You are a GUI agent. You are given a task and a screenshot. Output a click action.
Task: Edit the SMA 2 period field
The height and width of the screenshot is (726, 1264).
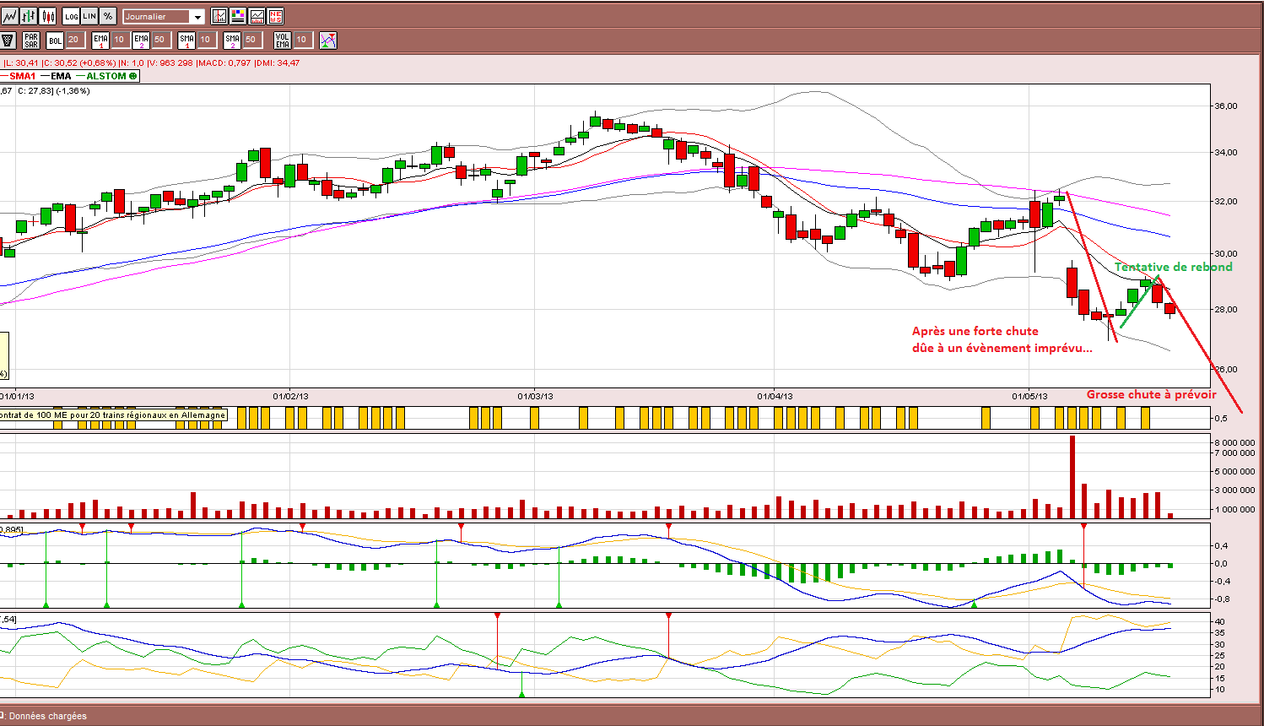pos(251,40)
